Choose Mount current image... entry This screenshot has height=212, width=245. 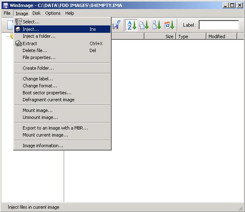pos(62,135)
